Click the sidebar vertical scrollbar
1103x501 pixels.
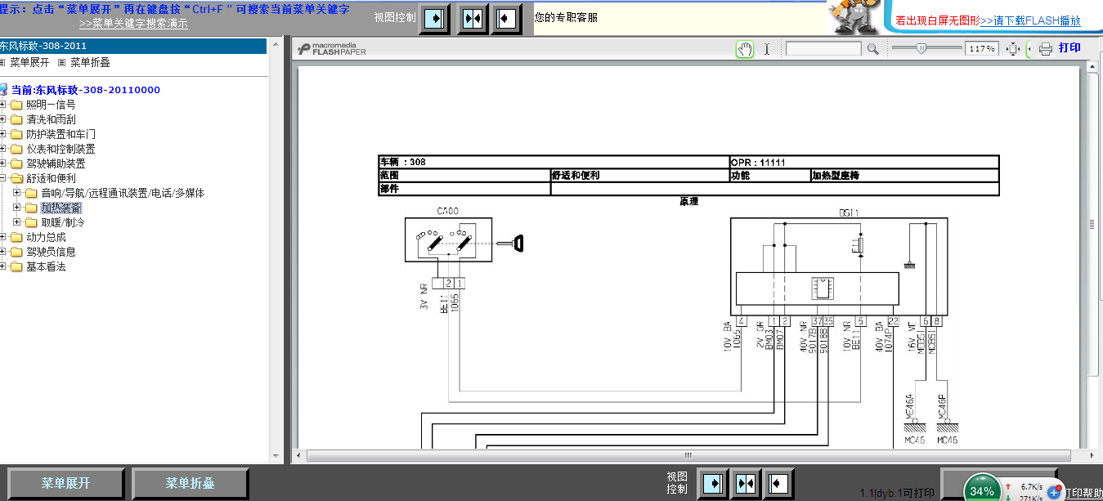(x=275, y=249)
